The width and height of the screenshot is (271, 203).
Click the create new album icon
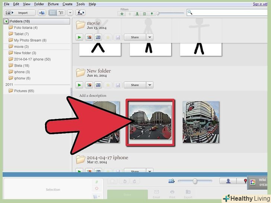pyautogui.click(x=42, y=13)
